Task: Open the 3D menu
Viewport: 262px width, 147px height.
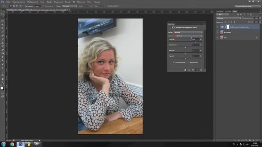Action: pos(74,2)
